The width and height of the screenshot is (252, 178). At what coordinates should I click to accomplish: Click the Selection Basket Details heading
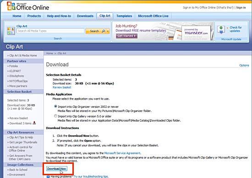[x=64, y=75]
